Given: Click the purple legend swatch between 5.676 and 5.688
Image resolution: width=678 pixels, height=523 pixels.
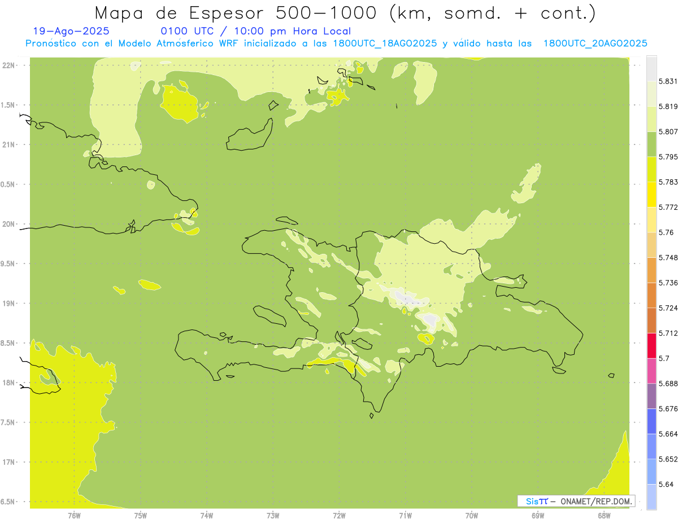Looking at the screenshot, I should [x=651, y=396].
